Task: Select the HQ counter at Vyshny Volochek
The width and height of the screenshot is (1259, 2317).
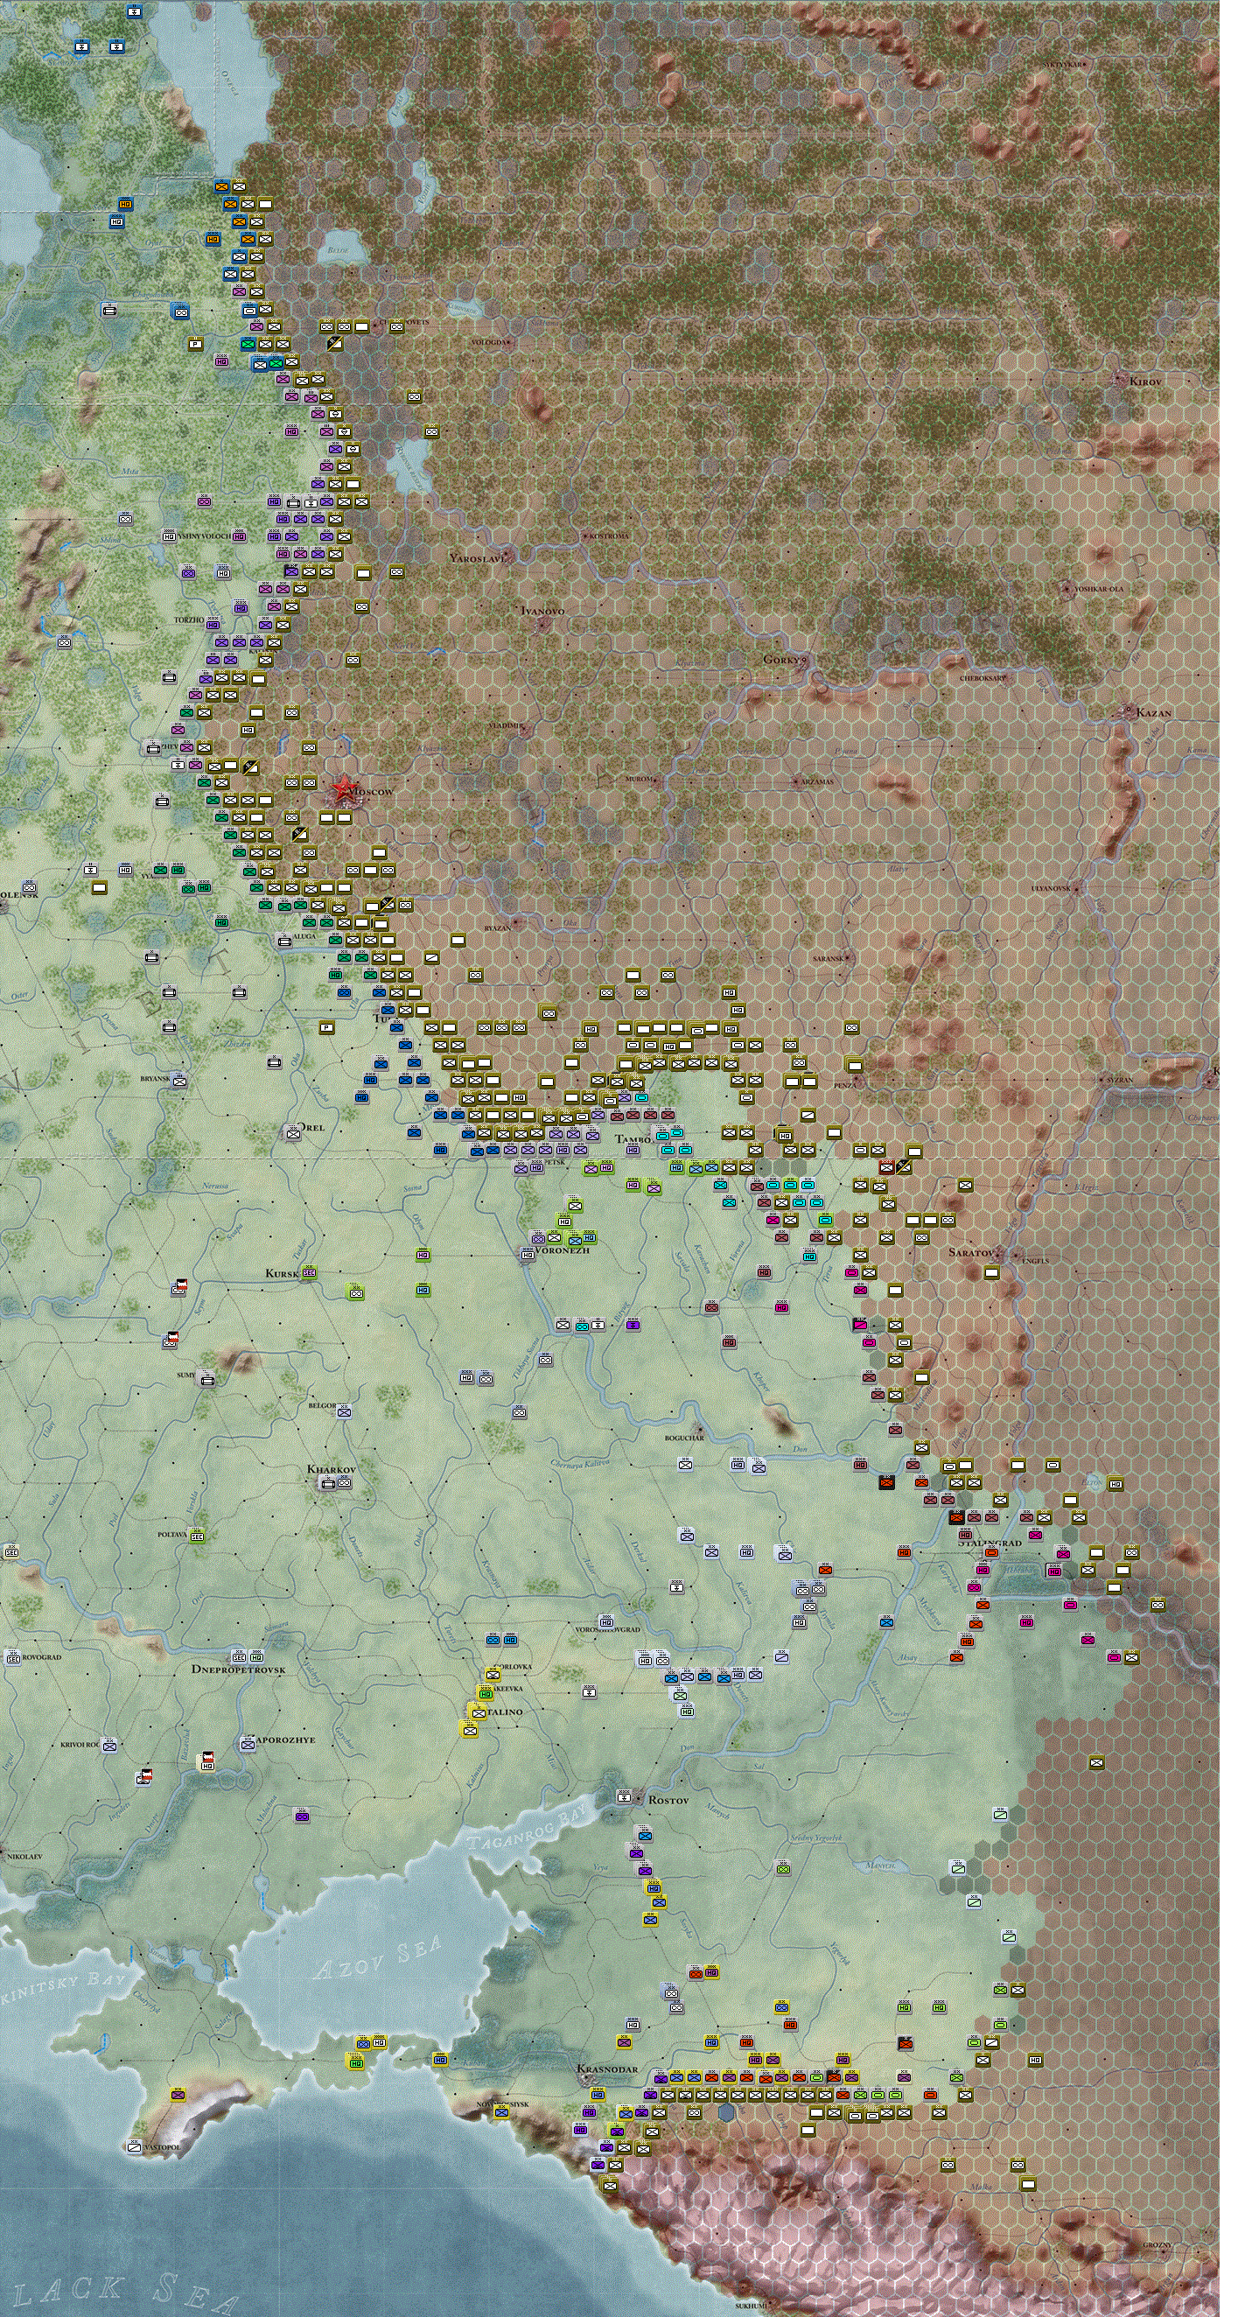Action: point(169,536)
